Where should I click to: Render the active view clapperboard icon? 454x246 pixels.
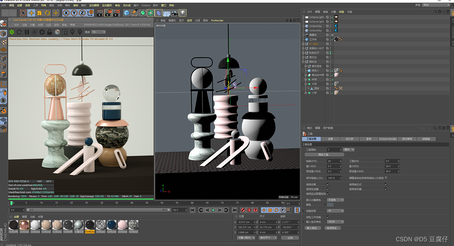tap(100, 13)
